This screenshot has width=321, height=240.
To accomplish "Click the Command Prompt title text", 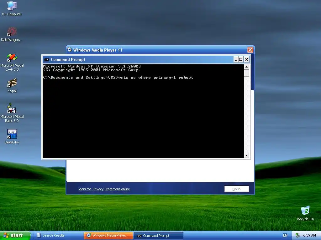I will [x=68, y=60].
